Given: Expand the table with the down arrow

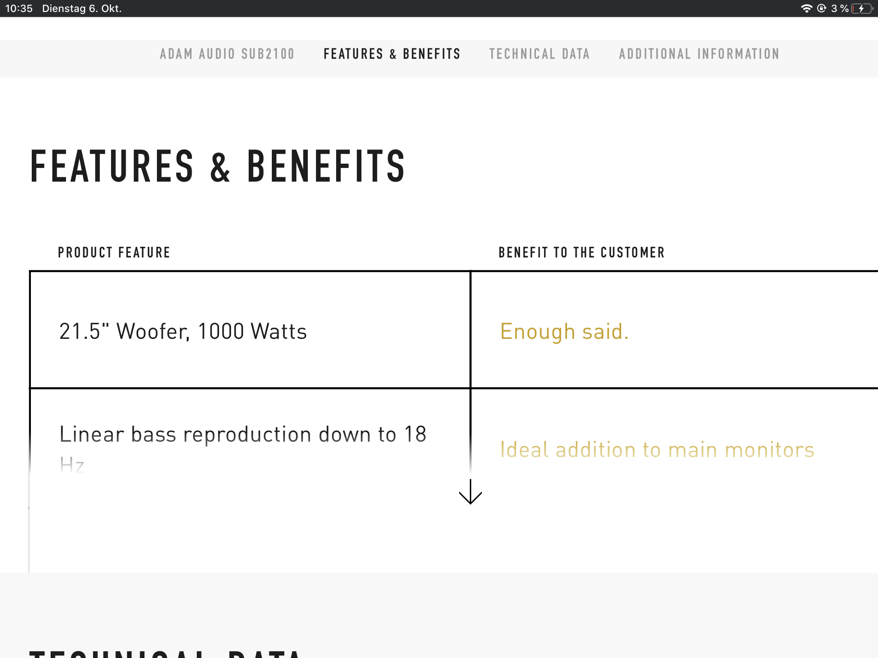Looking at the screenshot, I should (470, 492).
